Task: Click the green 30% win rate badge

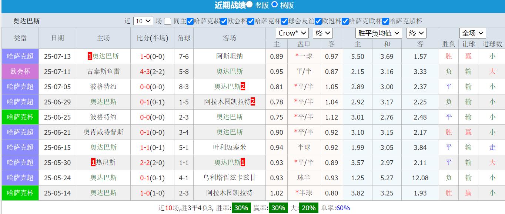Action: point(241,208)
